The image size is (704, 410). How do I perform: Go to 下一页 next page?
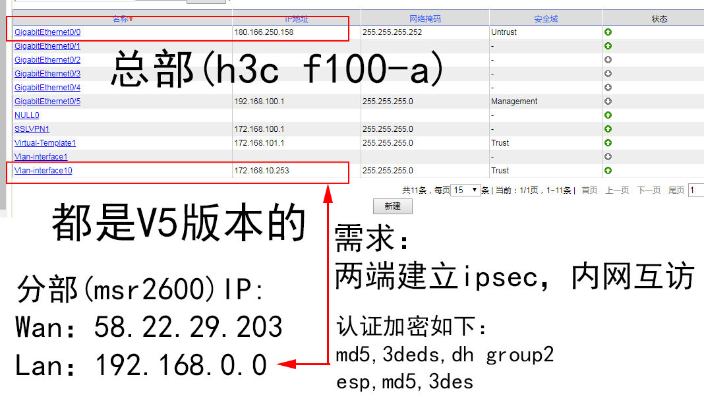tap(649, 190)
